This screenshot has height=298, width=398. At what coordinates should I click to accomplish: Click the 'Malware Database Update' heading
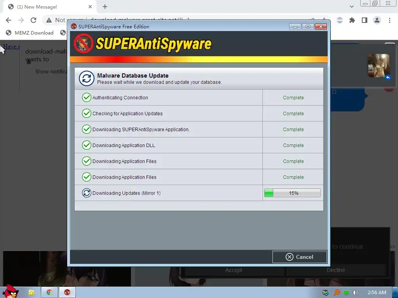(133, 76)
